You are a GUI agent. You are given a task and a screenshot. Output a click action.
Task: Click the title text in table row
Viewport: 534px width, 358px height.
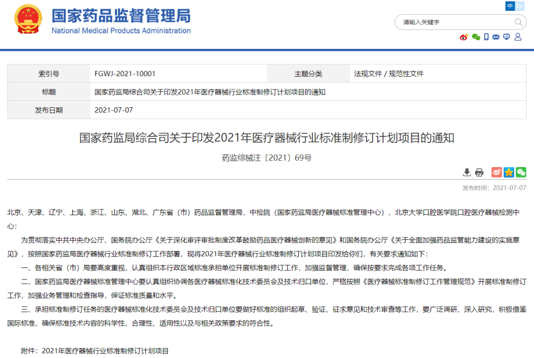[210, 92]
